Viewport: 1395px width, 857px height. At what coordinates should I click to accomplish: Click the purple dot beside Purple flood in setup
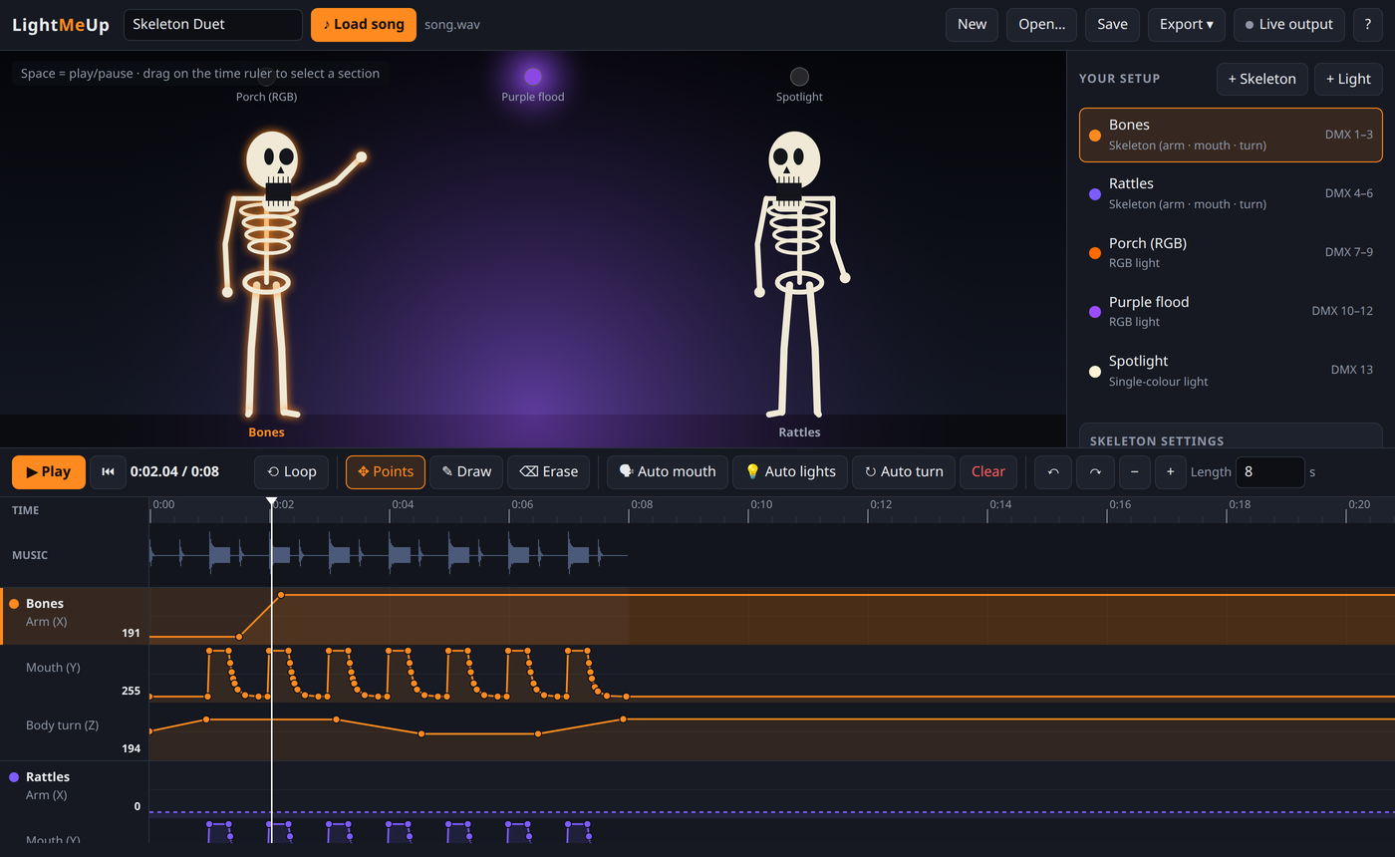click(1095, 312)
